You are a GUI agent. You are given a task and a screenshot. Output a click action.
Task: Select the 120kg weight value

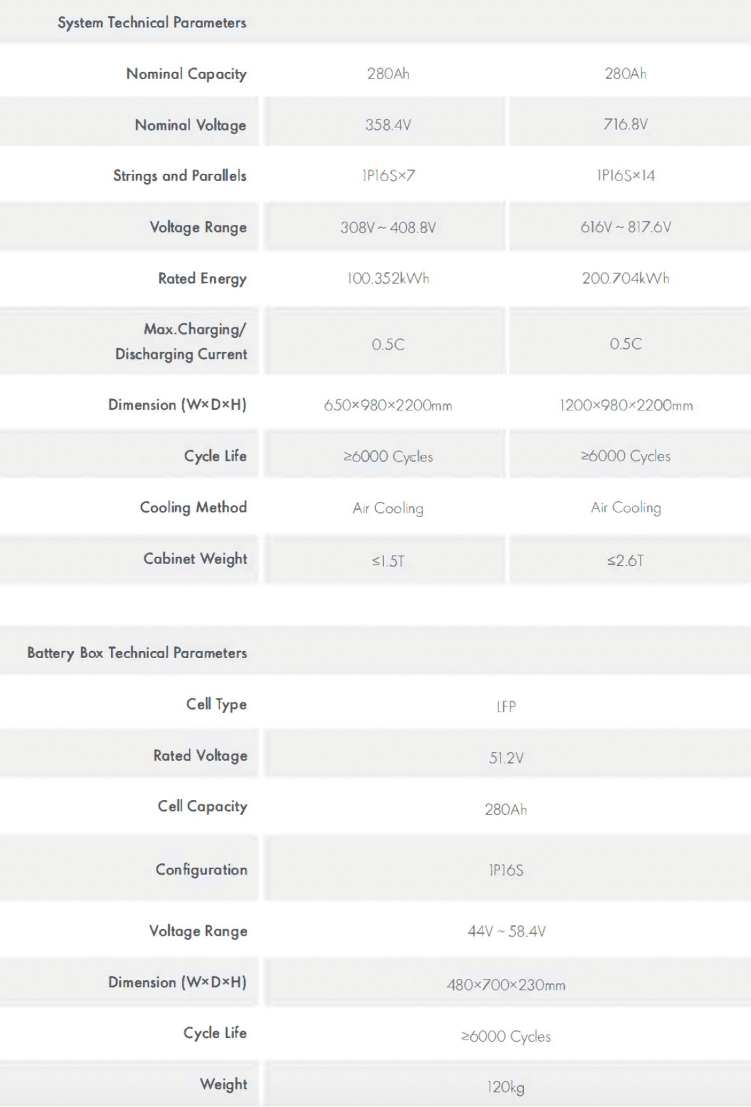[x=506, y=1087]
